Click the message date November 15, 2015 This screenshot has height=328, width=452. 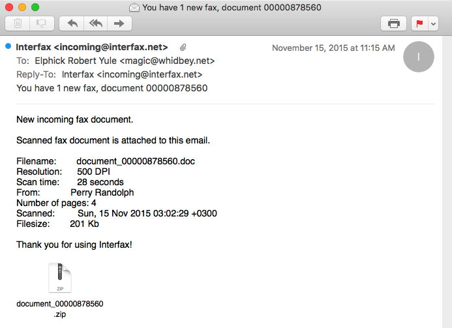click(x=333, y=48)
